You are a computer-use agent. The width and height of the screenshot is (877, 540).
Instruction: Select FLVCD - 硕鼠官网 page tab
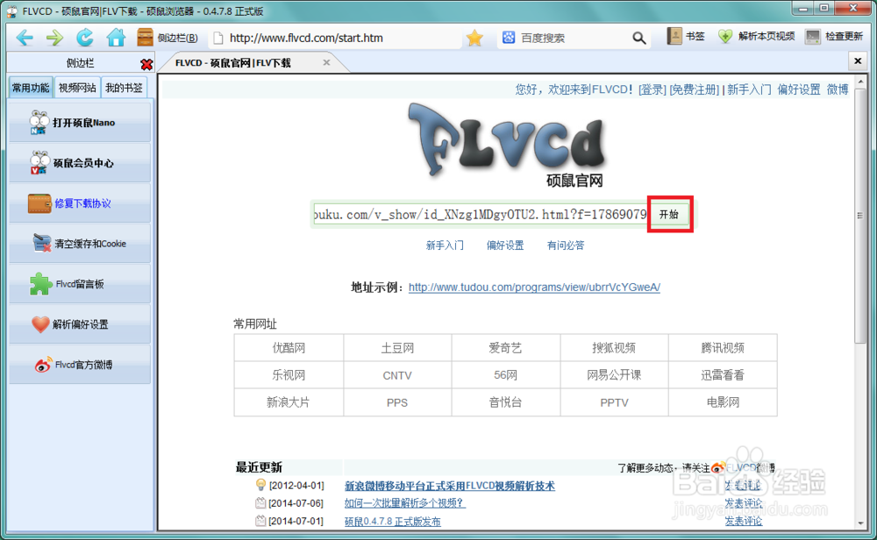coord(232,62)
